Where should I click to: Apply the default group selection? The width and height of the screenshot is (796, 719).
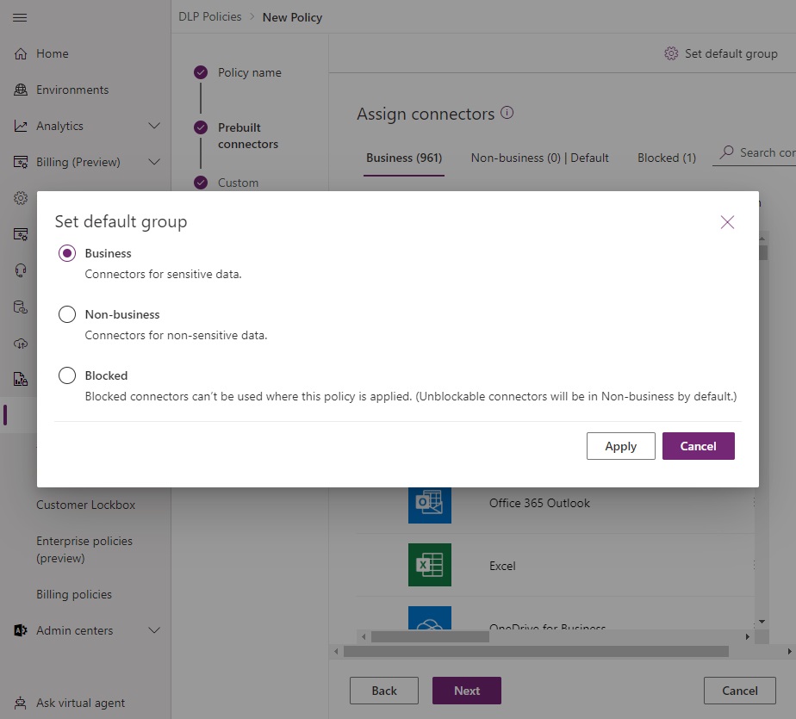620,446
